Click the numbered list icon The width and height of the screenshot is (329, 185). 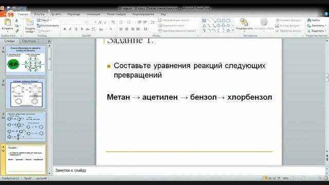click(130, 22)
